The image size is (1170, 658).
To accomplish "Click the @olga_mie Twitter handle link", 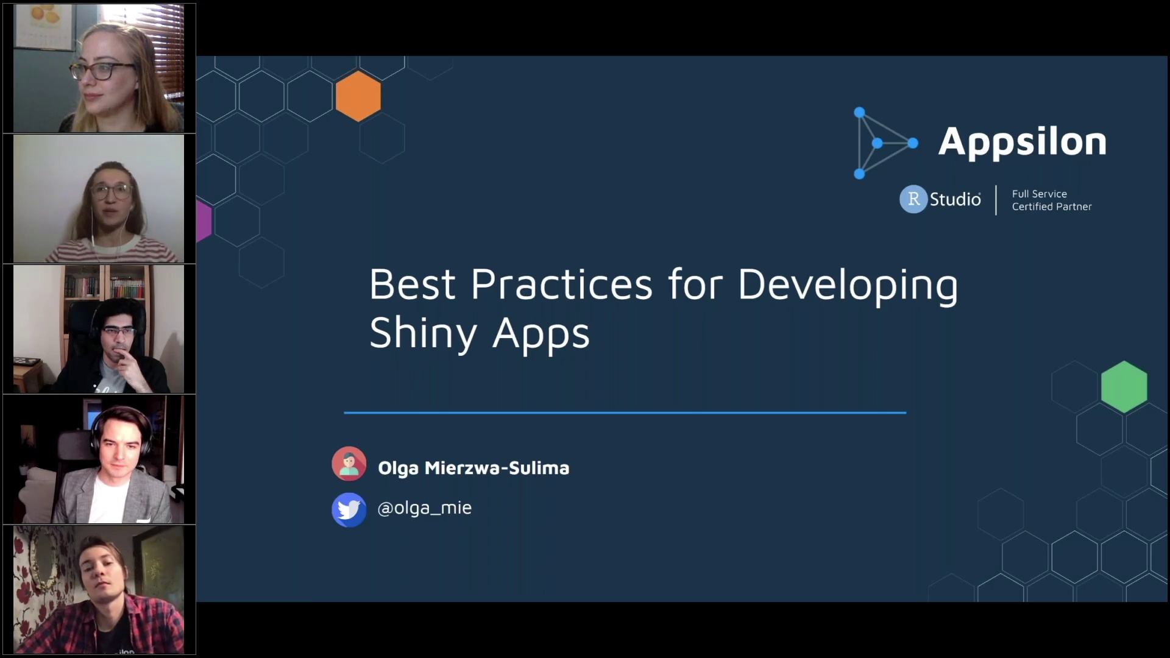I will click(x=424, y=508).
